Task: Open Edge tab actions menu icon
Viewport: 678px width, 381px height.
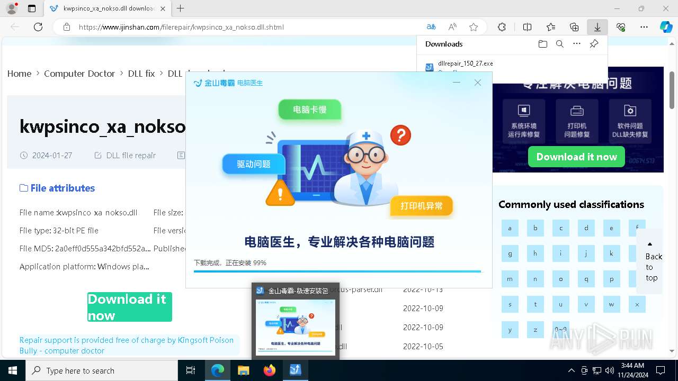Action: [x=32, y=8]
